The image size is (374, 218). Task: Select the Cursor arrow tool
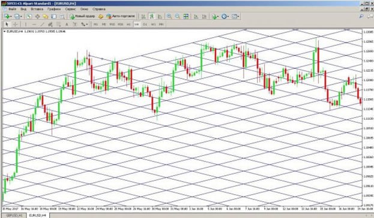[7, 25]
